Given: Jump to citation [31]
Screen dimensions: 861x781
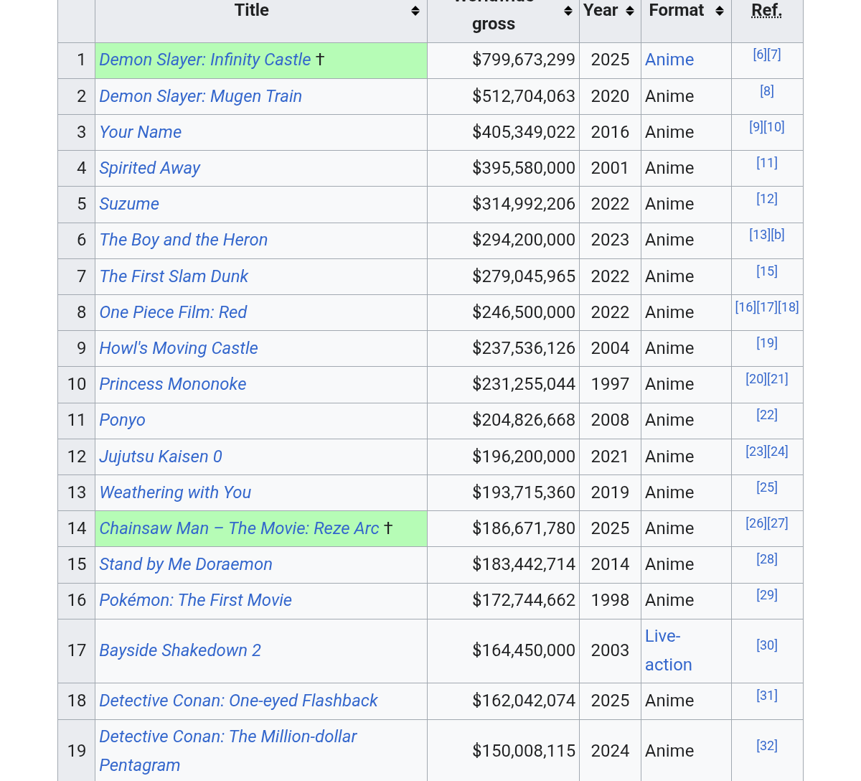Looking at the screenshot, I should pyautogui.click(x=767, y=696).
